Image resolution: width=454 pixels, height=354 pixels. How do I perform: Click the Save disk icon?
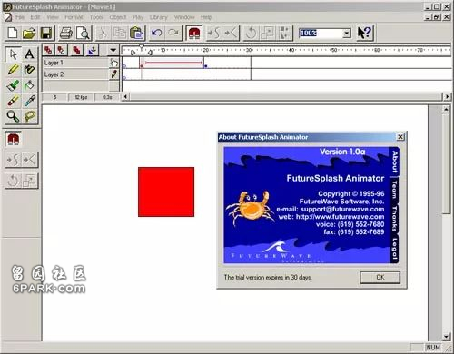coord(46,33)
